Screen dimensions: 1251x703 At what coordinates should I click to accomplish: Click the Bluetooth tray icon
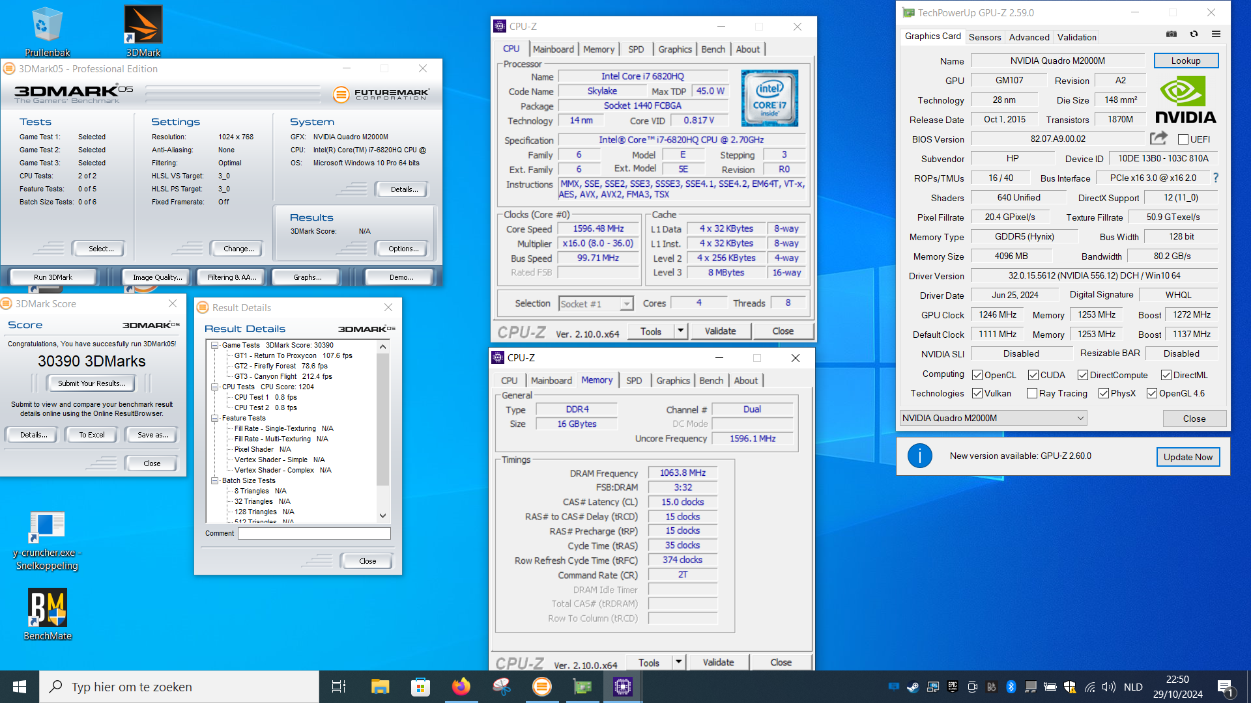(1011, 687)
